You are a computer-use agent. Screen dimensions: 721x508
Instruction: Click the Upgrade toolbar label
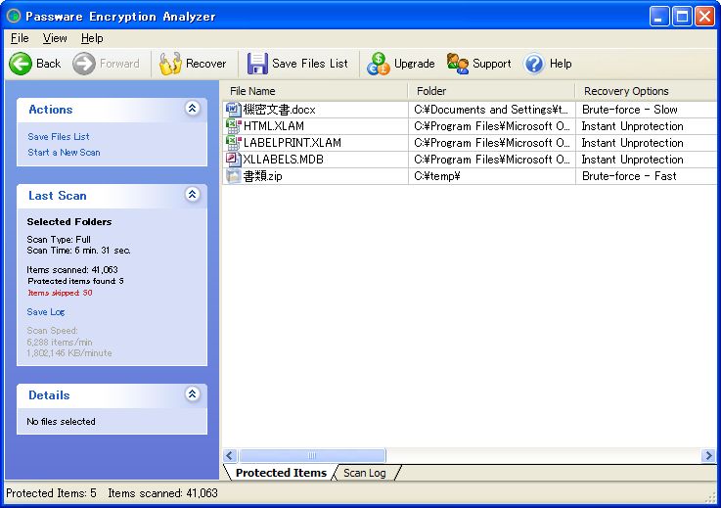(414, 64)
